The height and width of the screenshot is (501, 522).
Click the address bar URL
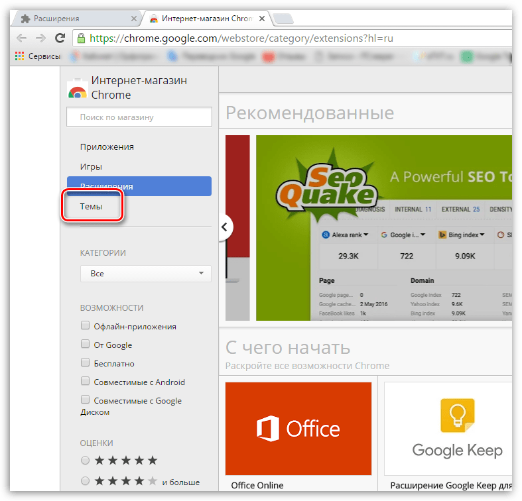(x=241, y=38)
